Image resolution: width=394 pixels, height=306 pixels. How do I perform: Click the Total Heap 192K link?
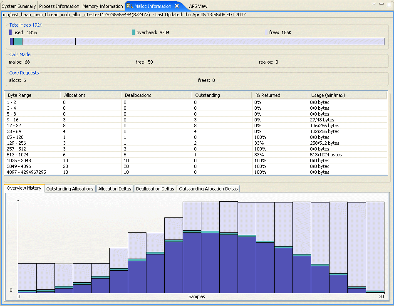tap(25, 25)
